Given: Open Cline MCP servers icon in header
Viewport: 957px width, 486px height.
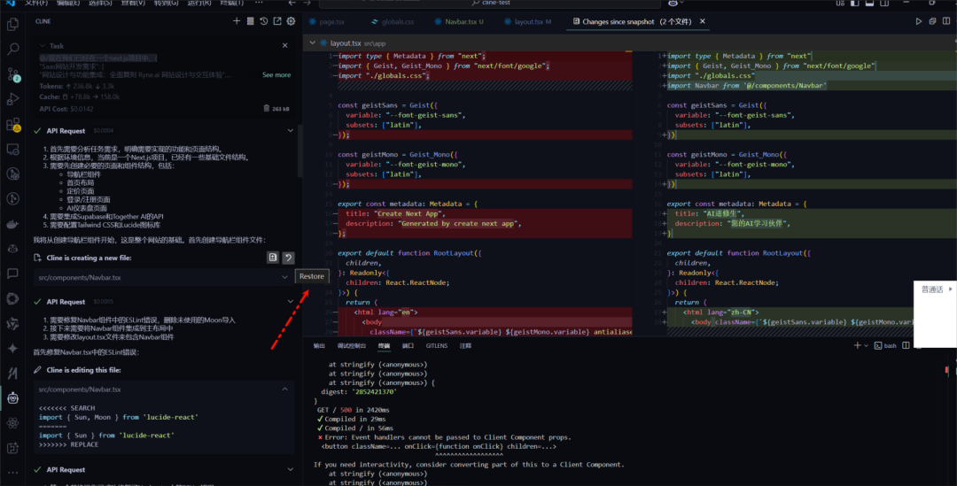Looking at the screenshot, I should [251, 21].
